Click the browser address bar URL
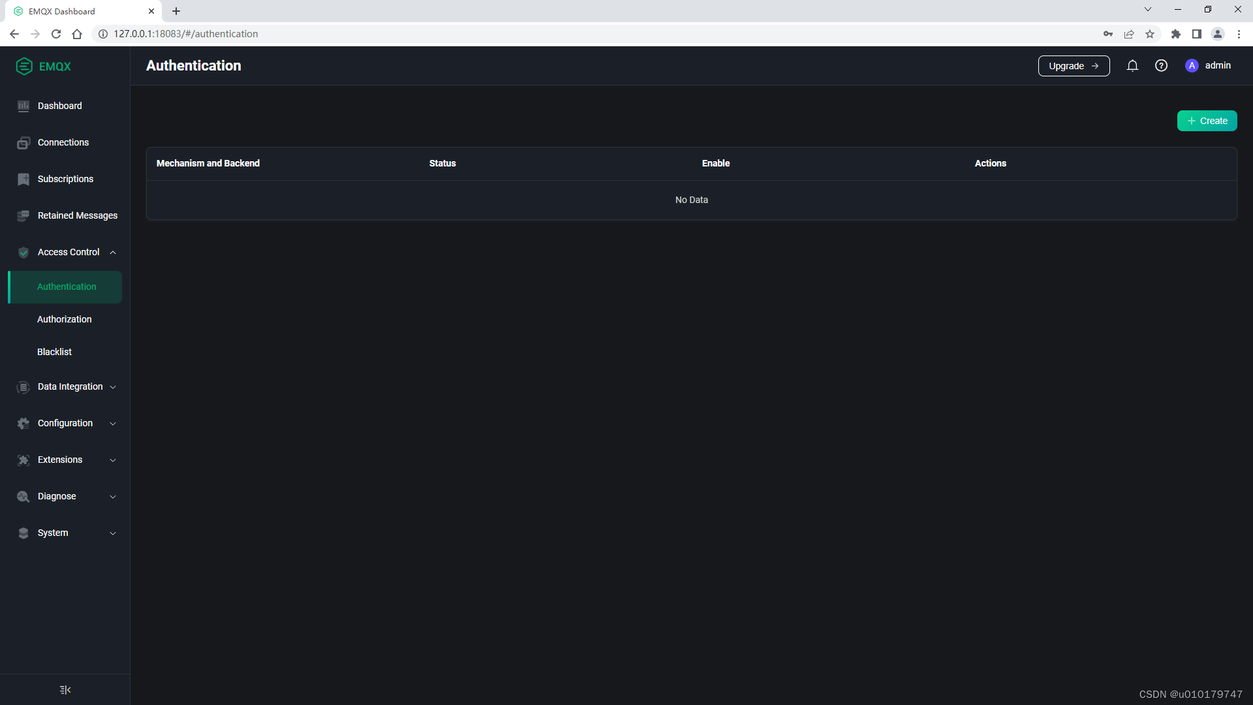 (186, 34)
